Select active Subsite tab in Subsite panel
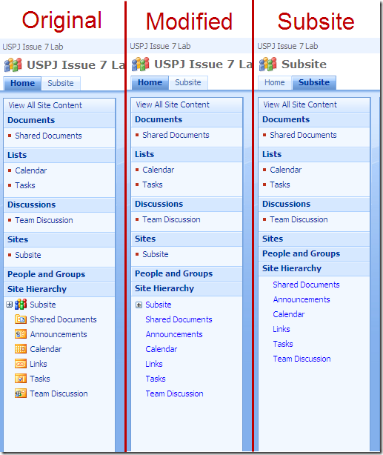This screenshot has height=455, width=383. pyautogui.click(x=314, y=83)
